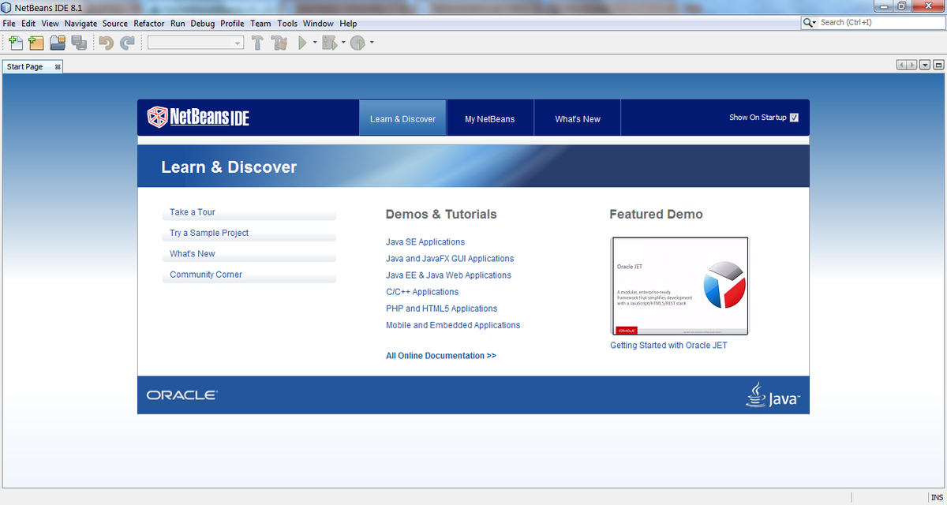Open the Team menu
Image resolution: width=947 pixels, height=505 pixels.
[x=260, y=24]
